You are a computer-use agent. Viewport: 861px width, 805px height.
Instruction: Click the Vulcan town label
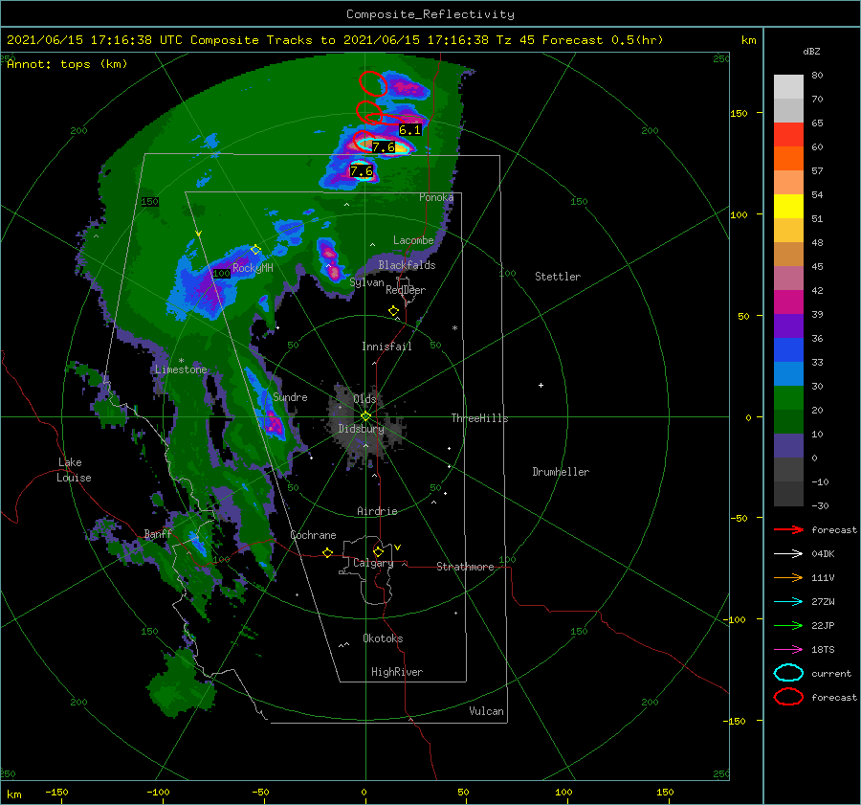coord(486,711)
